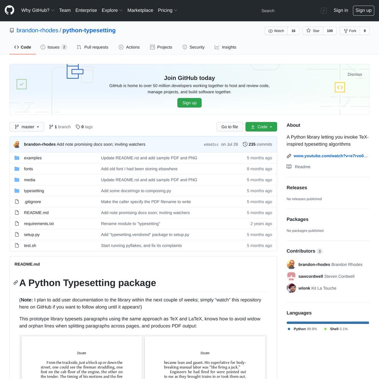Viewport: 379px width, 379px height.
Task: Click the test.sh file icon
Action: [x=17, y=245]
